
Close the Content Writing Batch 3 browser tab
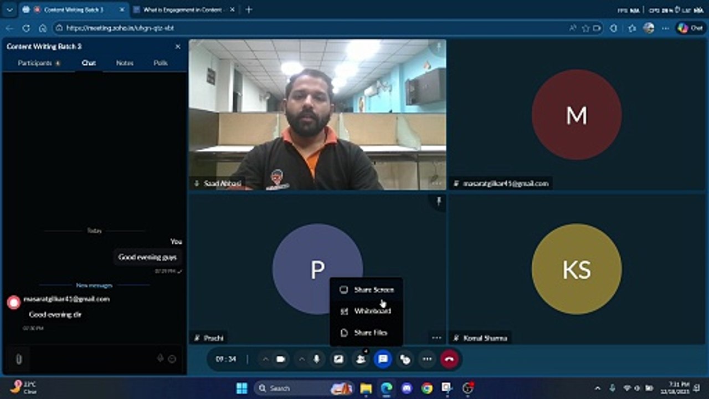122,10
